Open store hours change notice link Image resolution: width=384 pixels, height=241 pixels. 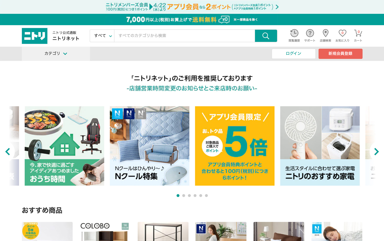click(192, 88)
